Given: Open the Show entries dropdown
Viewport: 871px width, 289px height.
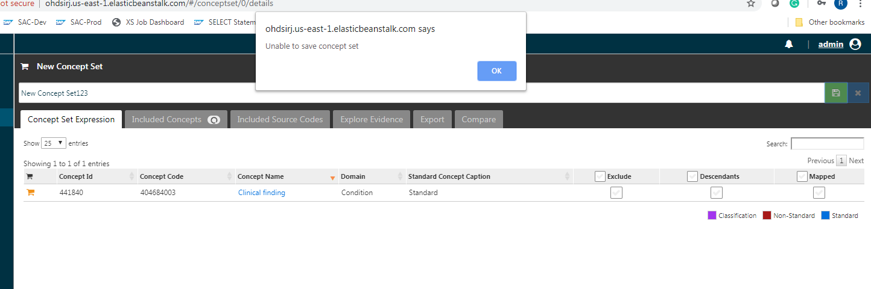Looking at the screenshot, I should (54, 143).
